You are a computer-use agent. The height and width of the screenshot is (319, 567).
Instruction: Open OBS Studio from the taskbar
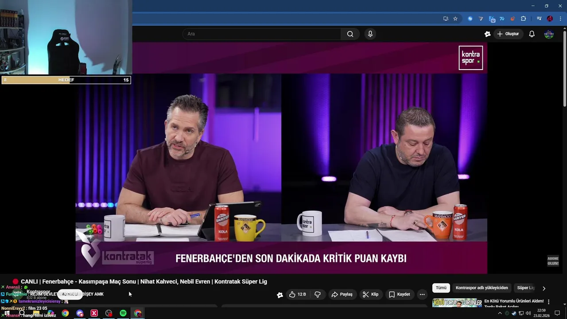(x=109, y=313)
